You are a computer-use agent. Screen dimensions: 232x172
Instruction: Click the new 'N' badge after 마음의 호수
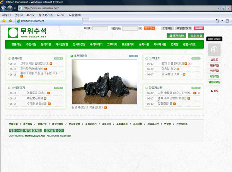pyautogui.click(x=178, y=69)
